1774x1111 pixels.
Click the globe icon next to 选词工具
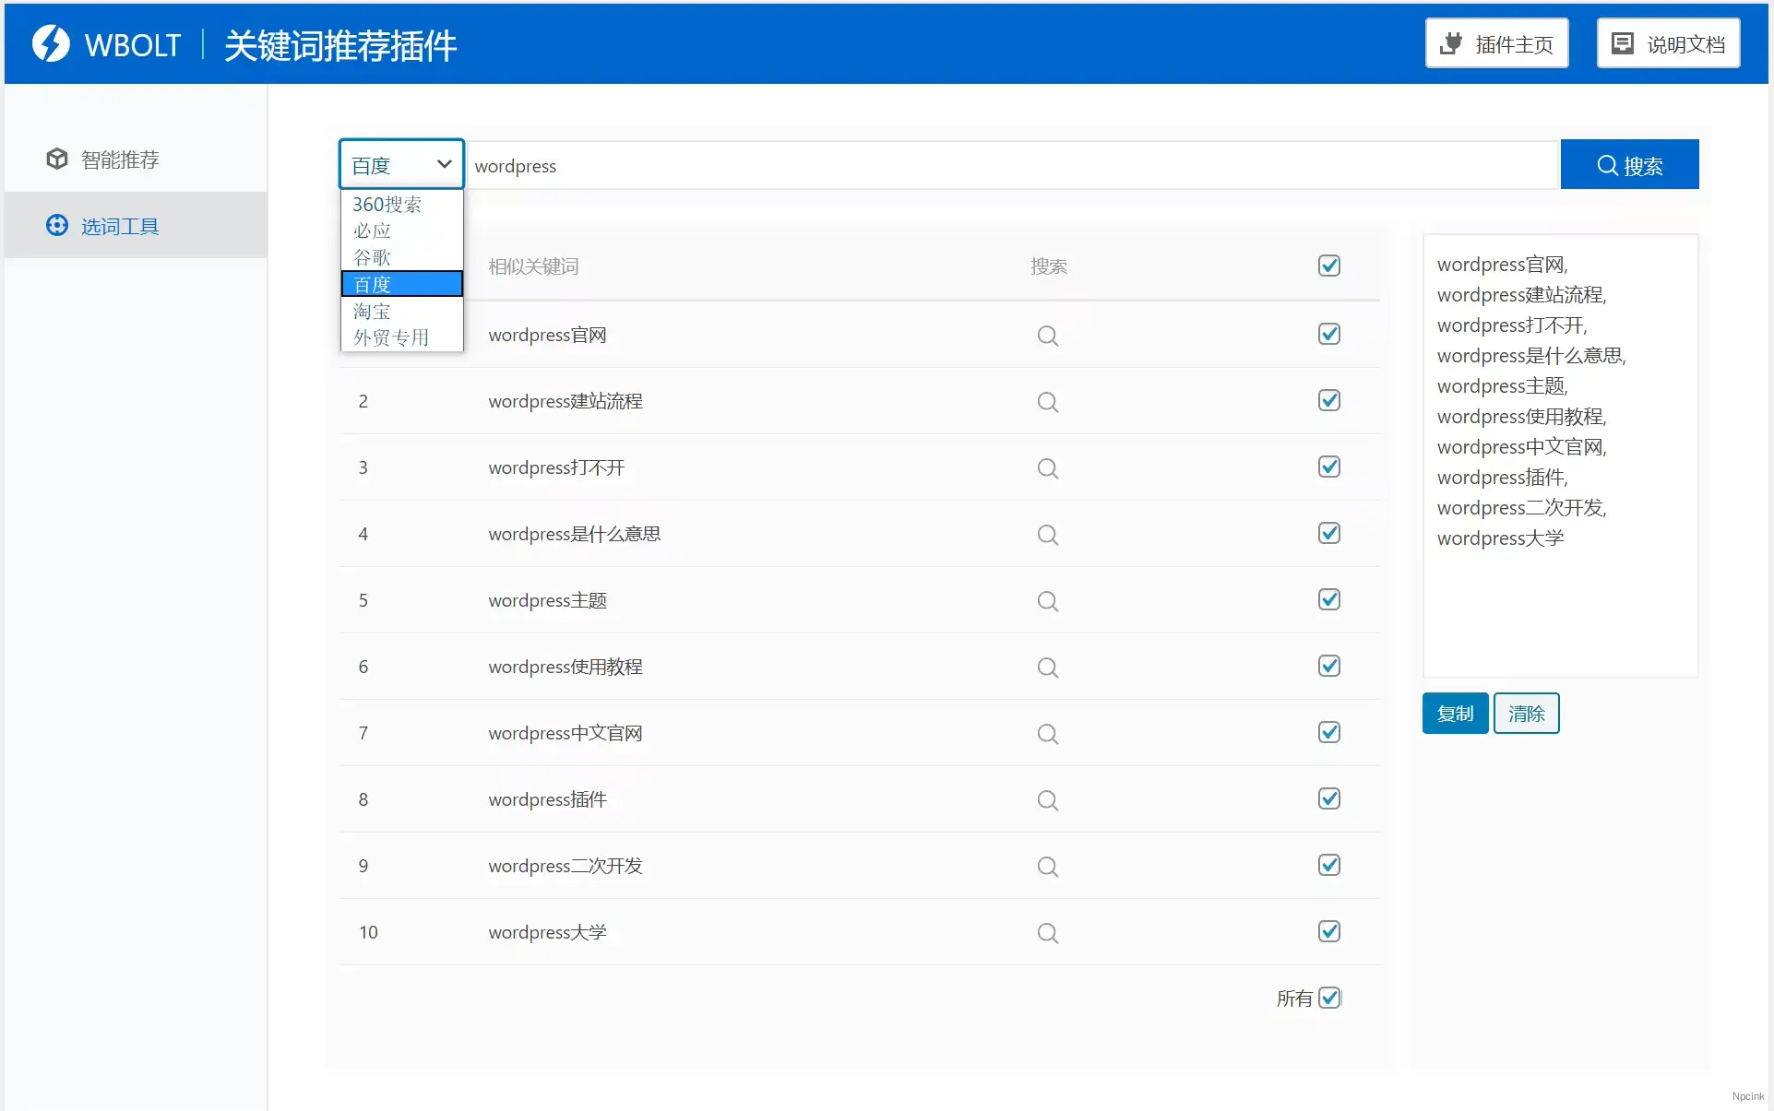coord(56,226)
